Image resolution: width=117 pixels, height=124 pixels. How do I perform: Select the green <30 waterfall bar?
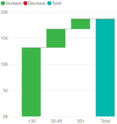click(31, 82)
